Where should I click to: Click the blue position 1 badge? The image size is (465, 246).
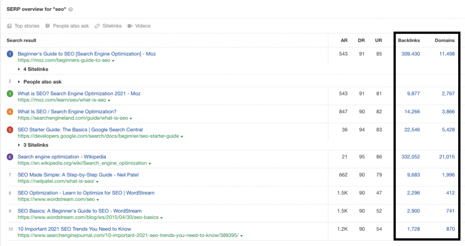click(10, 54)
